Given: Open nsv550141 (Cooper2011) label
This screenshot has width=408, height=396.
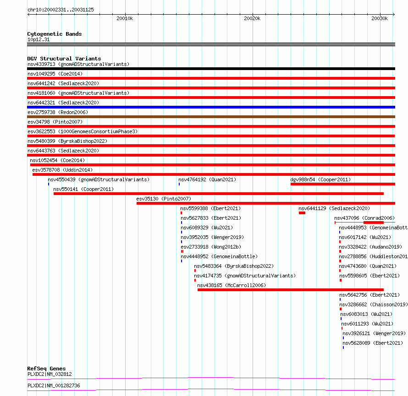Looking at the screenshot, I should [x=83, y=189].
